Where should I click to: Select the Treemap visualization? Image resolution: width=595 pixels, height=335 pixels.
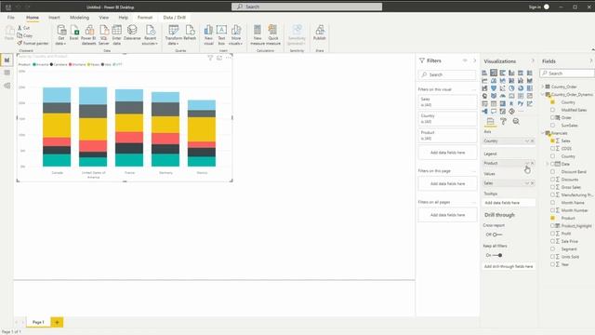coord(530,88)
